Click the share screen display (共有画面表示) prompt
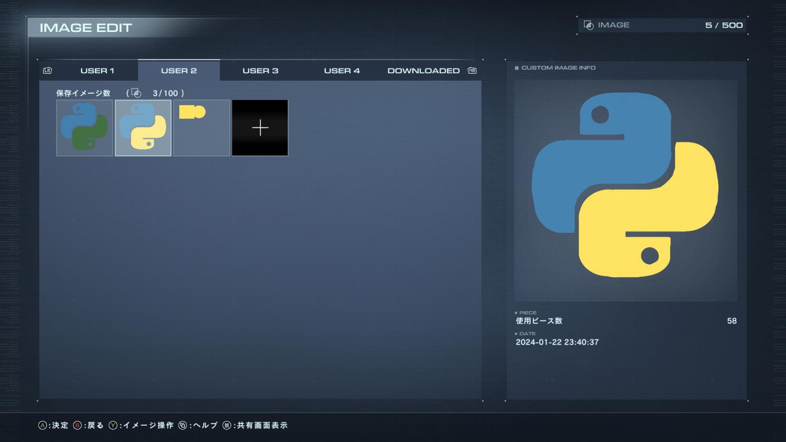 [x=255, y=425]
